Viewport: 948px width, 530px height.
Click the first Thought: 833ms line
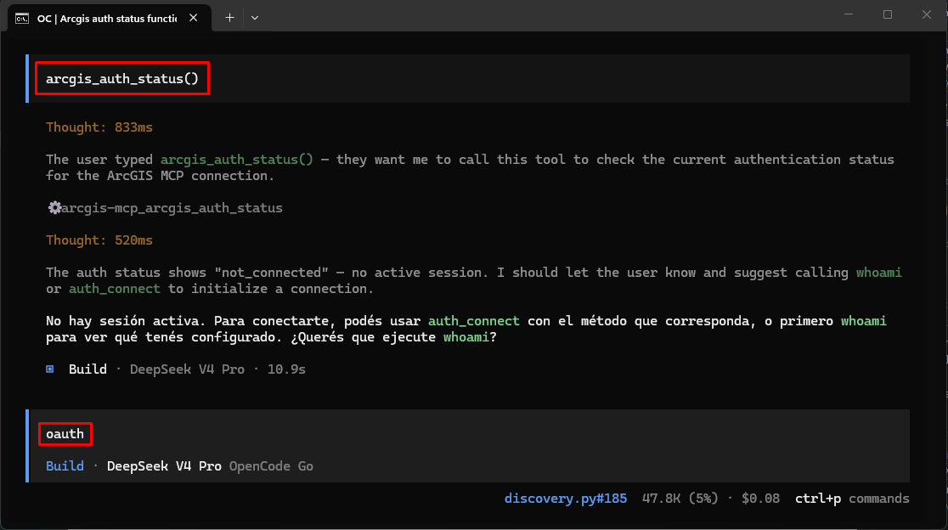[x=99, y=127]
